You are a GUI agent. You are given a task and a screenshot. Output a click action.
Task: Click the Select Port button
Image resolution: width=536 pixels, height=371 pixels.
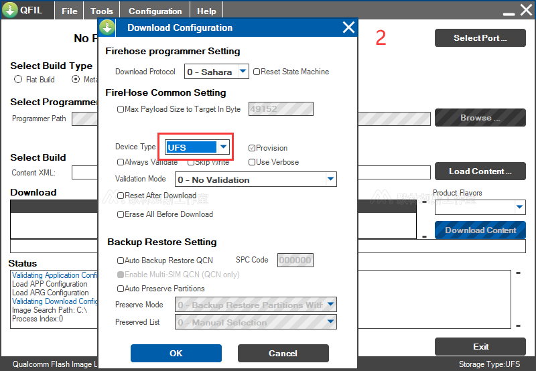point(480,38)
